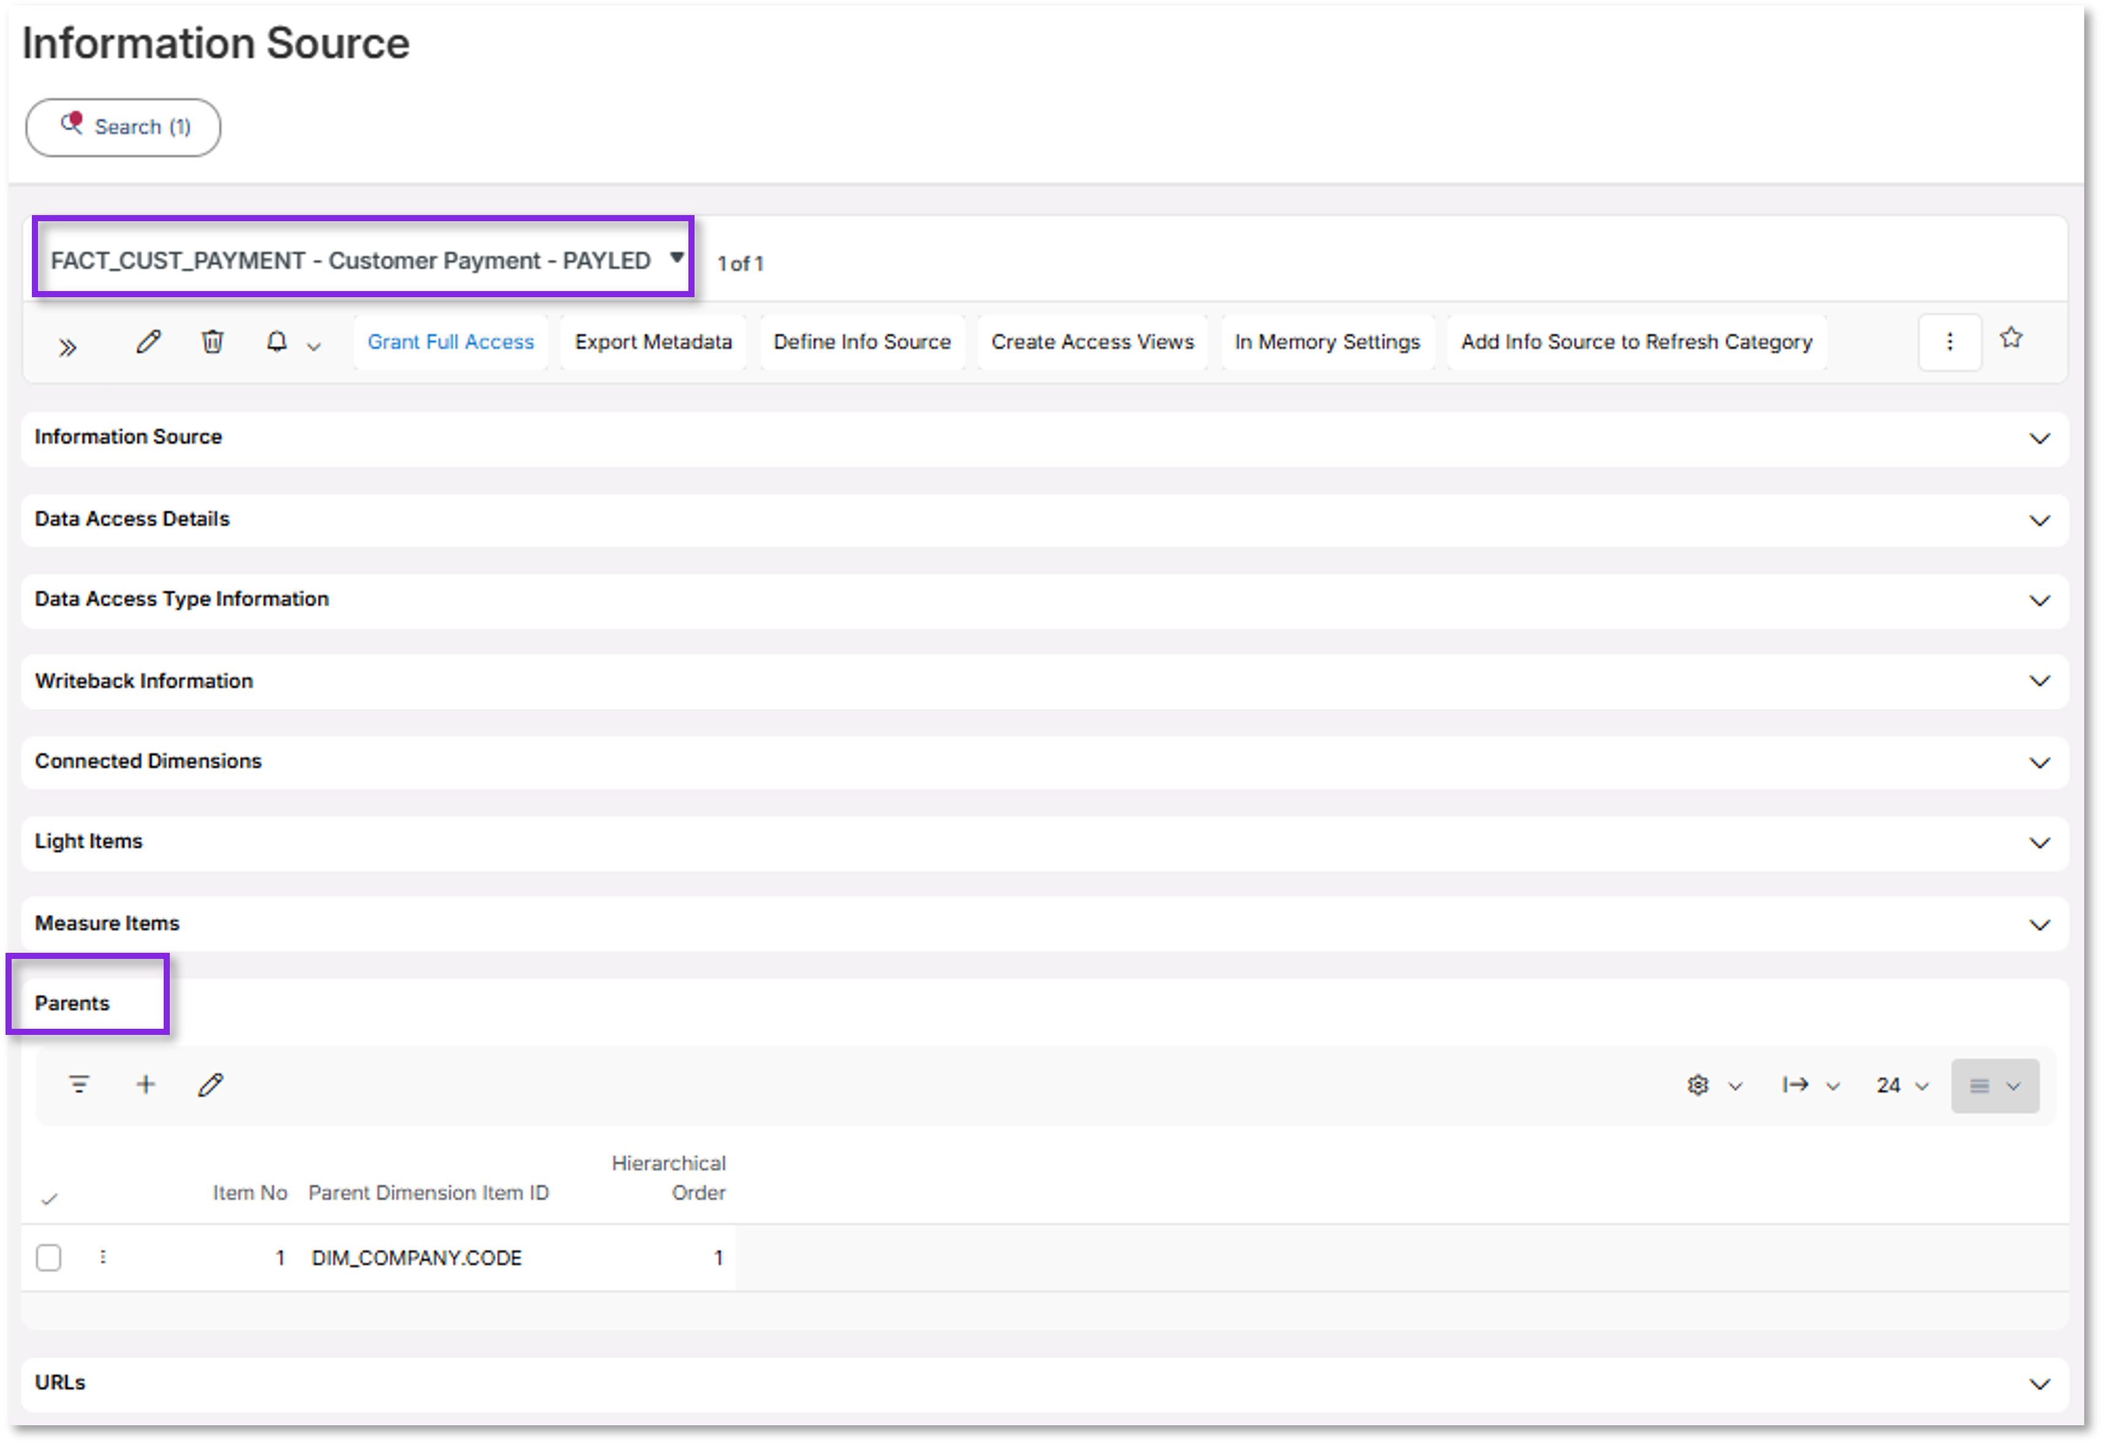Select Create Access Views command
The width and height of the screenshot is (2102, 1443).
click(x=1092, y=342)
